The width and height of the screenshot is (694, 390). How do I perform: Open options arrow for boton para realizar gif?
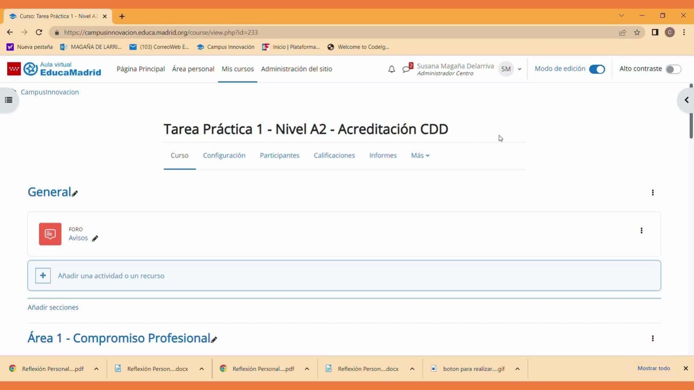pos(517,369)
